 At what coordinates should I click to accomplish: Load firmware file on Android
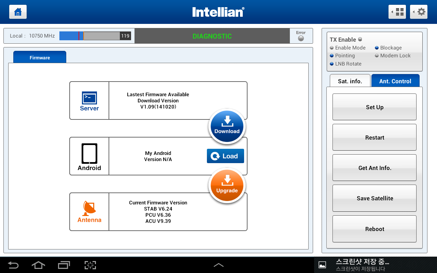click(x=225, y=156)
